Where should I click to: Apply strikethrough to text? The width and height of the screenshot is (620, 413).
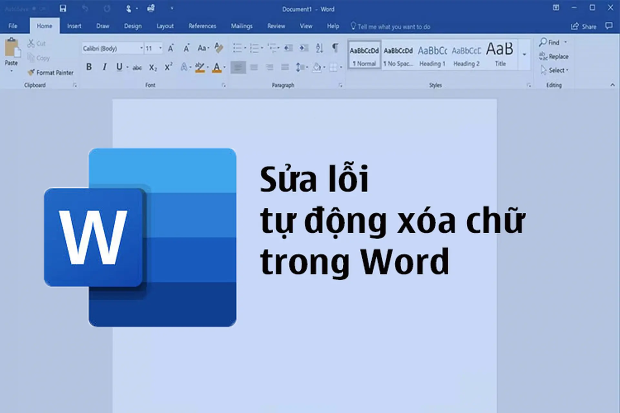coord(137,67)
